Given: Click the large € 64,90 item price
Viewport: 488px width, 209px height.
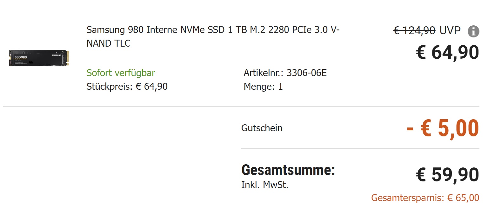Looking at the screenshot, I should point(447,52).
